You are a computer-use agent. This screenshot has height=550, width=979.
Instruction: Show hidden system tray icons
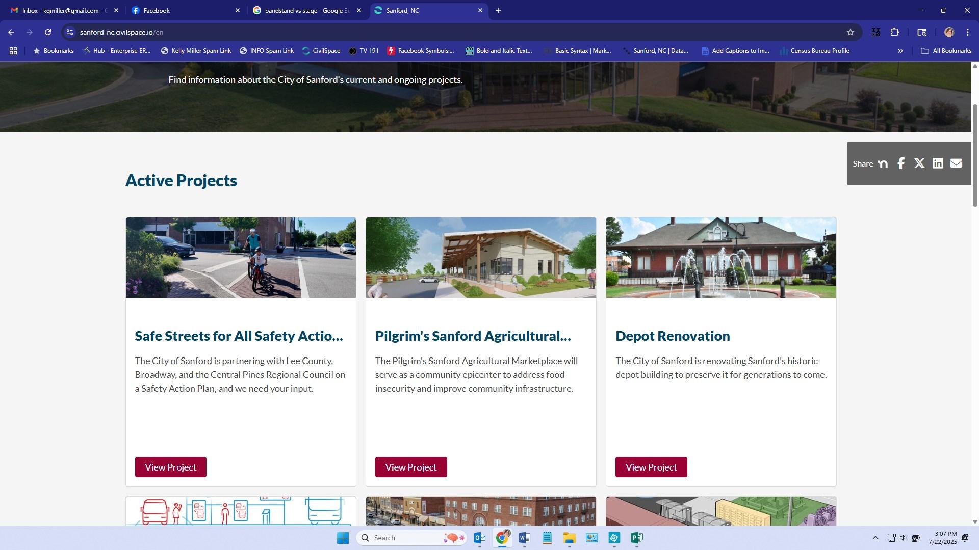pos(875,538)
